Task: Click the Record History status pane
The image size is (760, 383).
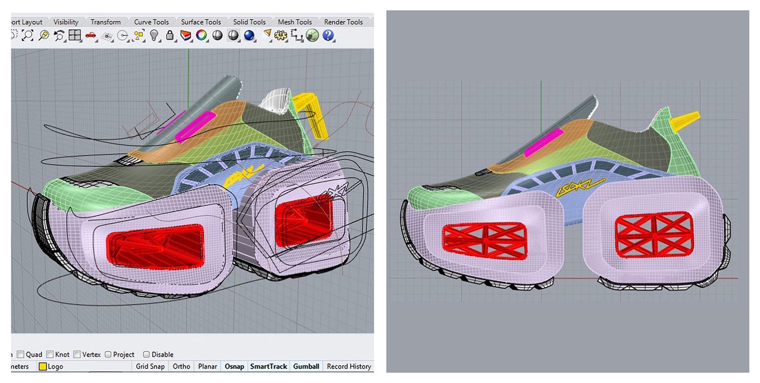Action: pos(348,366)
